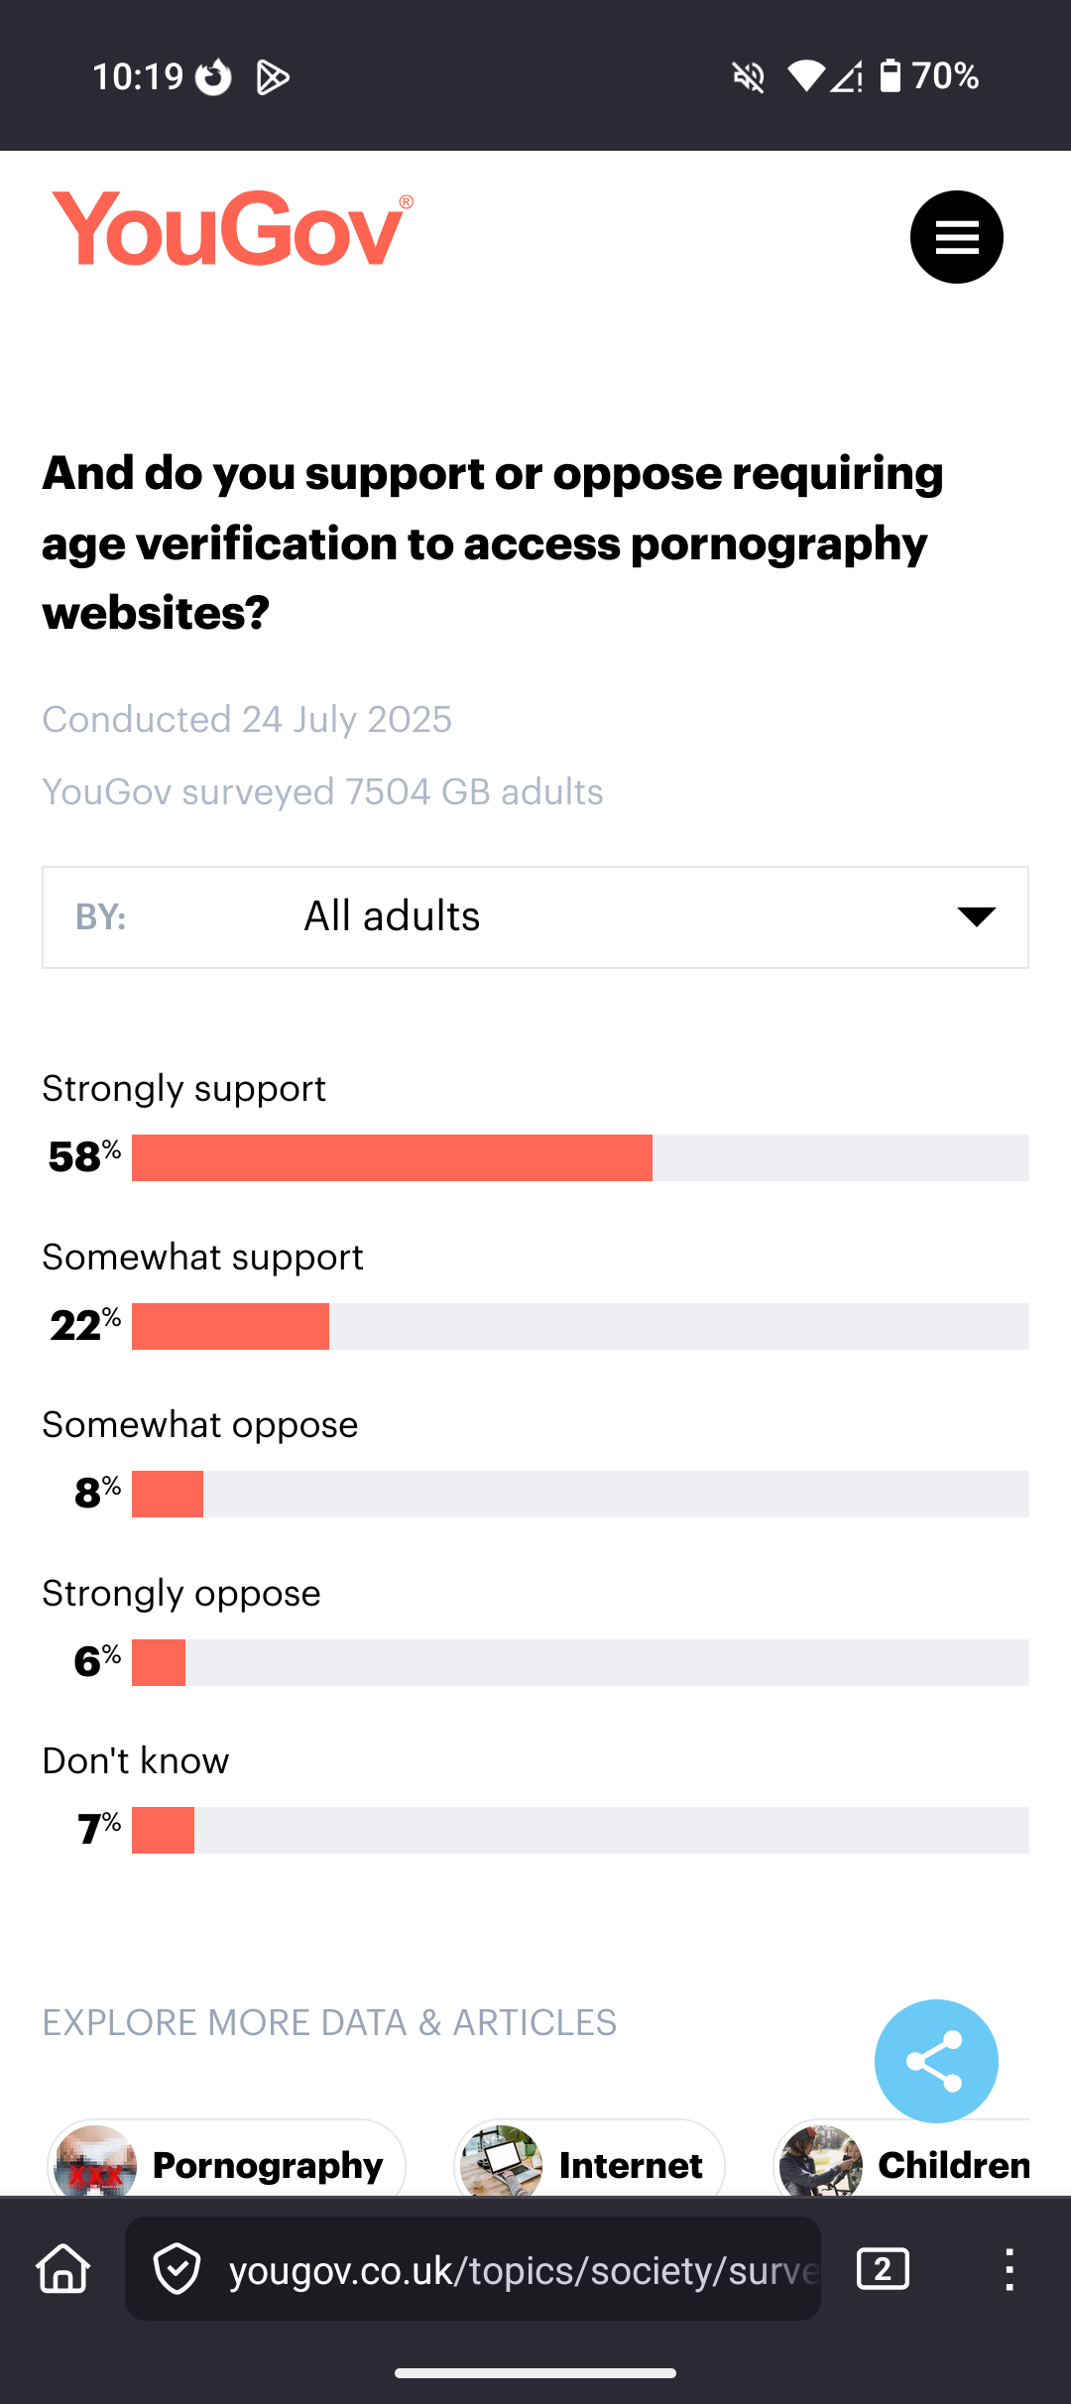1071x2404 pixels.
Task: Tap the muted sound status icon
Action: coord(749,76)
